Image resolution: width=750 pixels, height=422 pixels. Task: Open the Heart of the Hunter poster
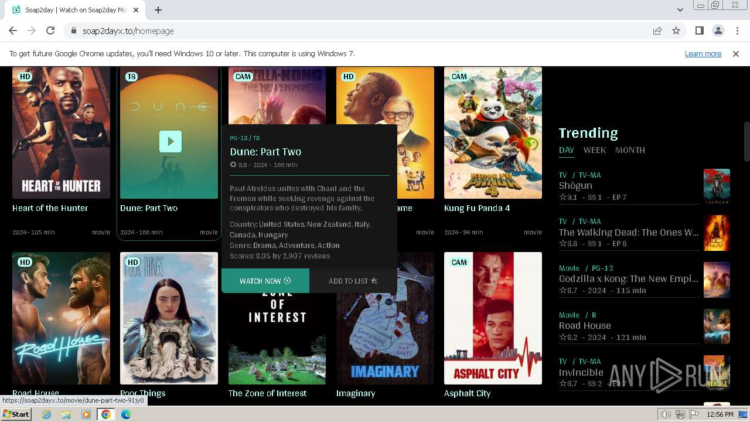(61, 132)
